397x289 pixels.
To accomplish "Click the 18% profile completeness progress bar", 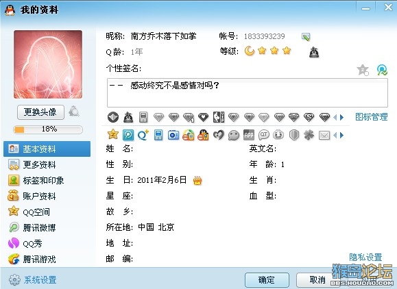I will click(x=48, y=129).
